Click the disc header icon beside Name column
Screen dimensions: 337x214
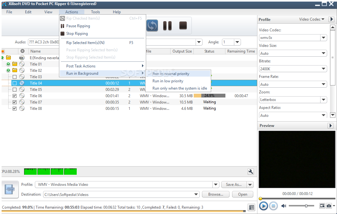[x=23, y=51]
